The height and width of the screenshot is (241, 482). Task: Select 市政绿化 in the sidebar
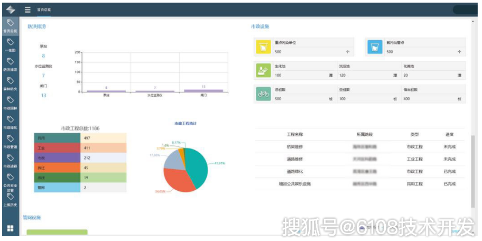coord(11,123)
